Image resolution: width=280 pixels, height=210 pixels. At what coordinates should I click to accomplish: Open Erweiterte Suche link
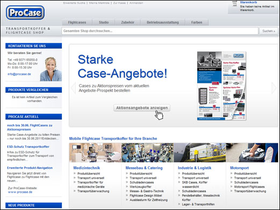[x=74, y=3]
